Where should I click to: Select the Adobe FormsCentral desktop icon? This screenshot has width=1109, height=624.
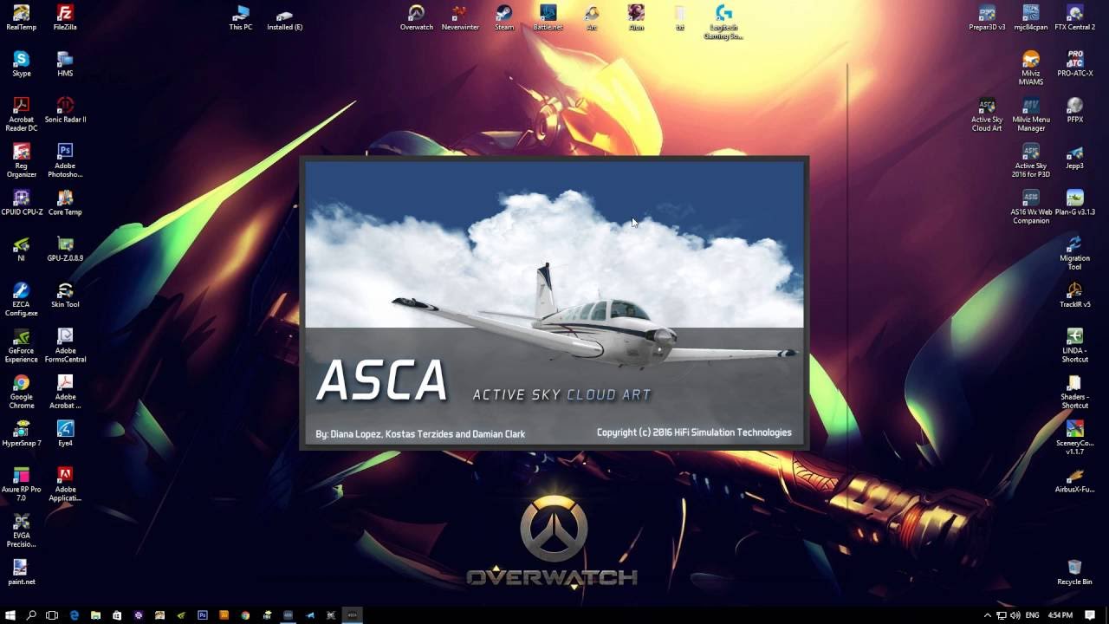click(x=65, y=345)
